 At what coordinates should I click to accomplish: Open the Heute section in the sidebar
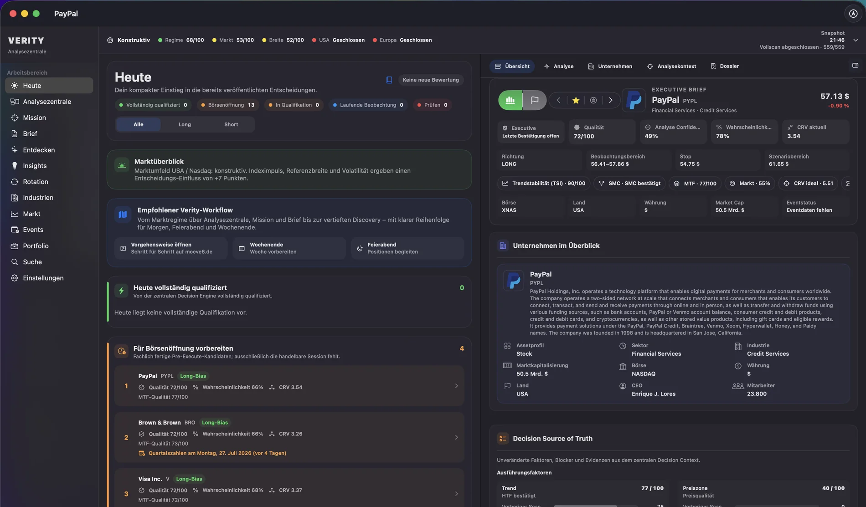49,86
